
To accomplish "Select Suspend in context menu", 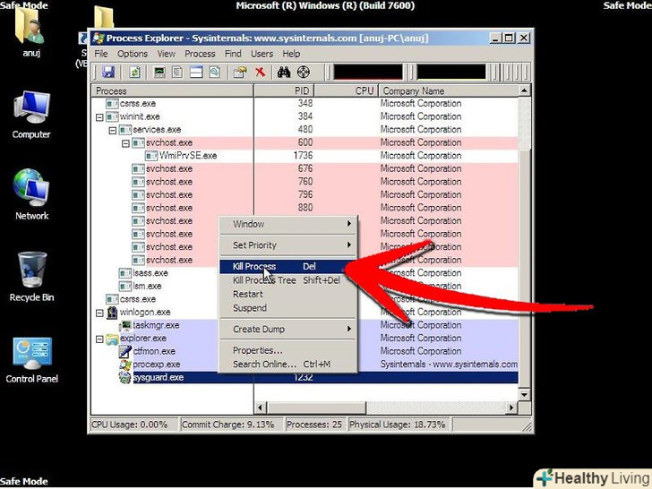I will click(288, 308).
